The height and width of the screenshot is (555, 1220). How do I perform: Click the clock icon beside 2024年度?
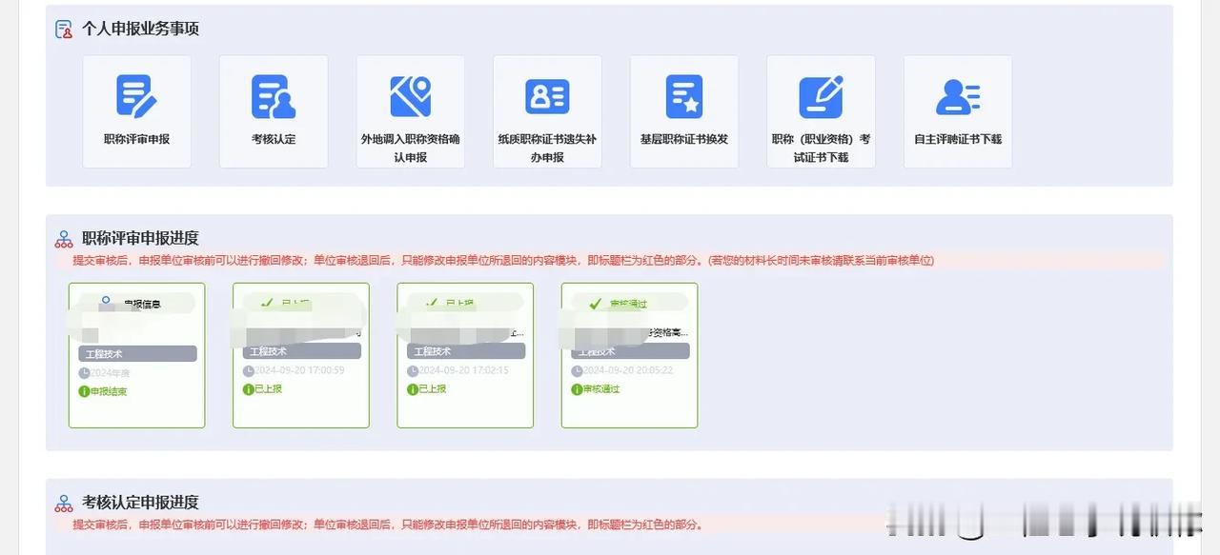pos(84,373)
